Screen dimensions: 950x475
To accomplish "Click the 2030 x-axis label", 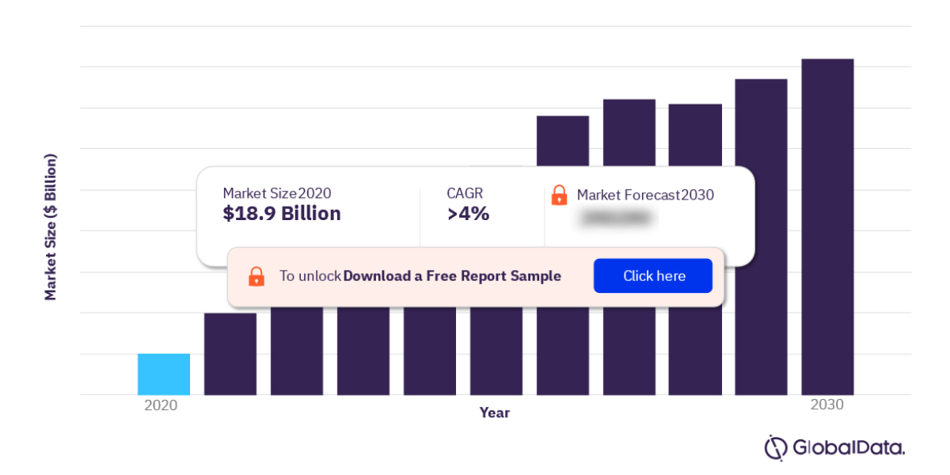I will click(827, 405).
